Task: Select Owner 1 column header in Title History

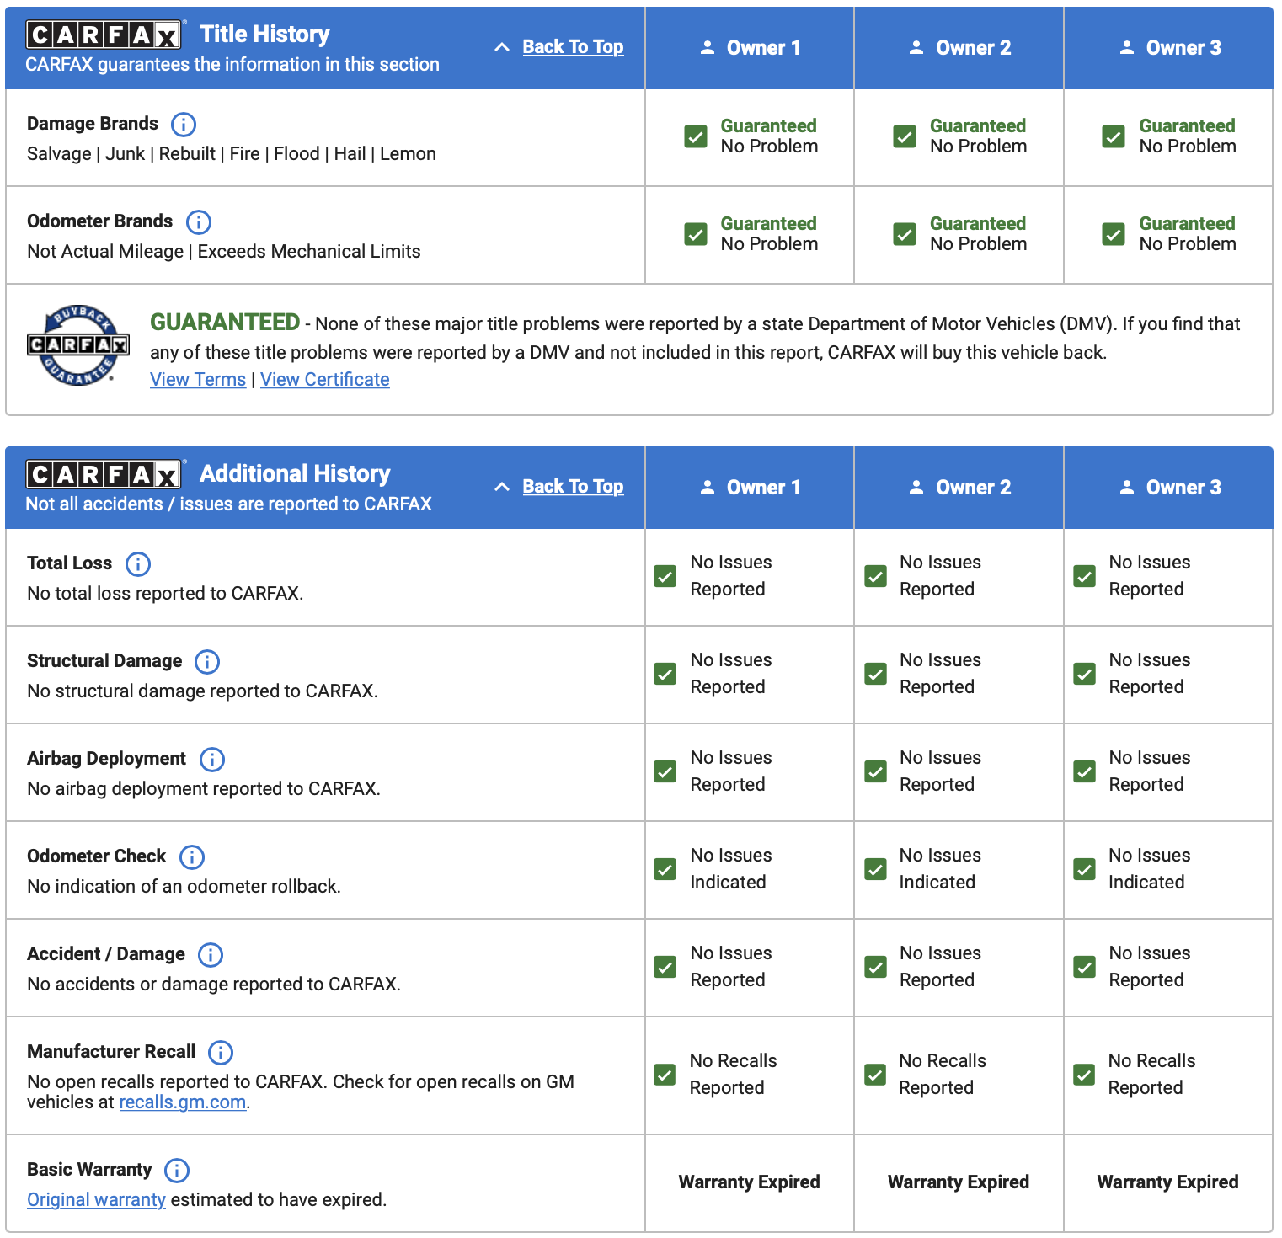Action: [x=750, y=48]
